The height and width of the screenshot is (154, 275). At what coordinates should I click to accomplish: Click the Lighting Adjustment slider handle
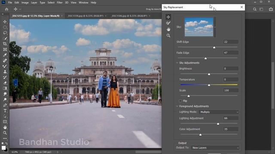(x=218, y=124)
